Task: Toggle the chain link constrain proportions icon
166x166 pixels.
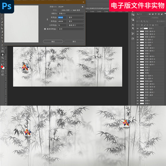Action: 47,20
